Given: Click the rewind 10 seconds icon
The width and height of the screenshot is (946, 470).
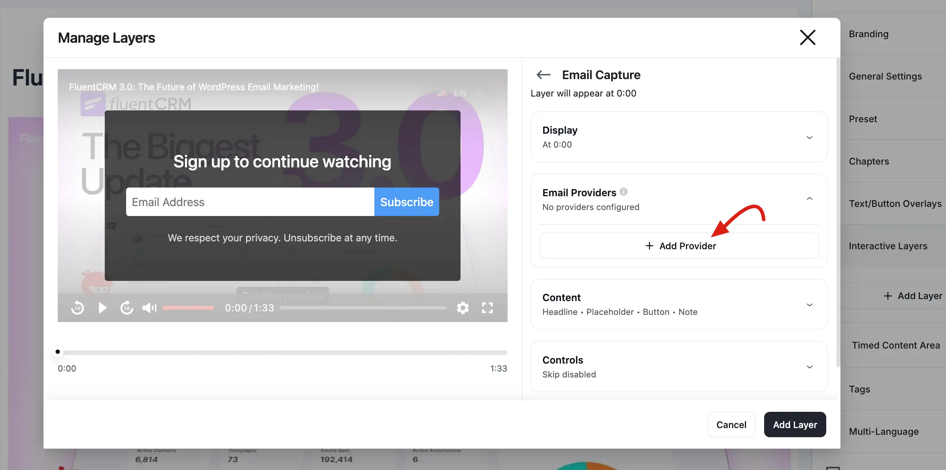Looking at the screenshot, I should point(77,308).
